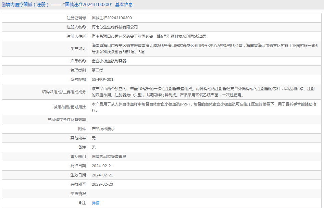Click the 审批部门 label
This screenshot has width=324, height=211.
[78, 157]
